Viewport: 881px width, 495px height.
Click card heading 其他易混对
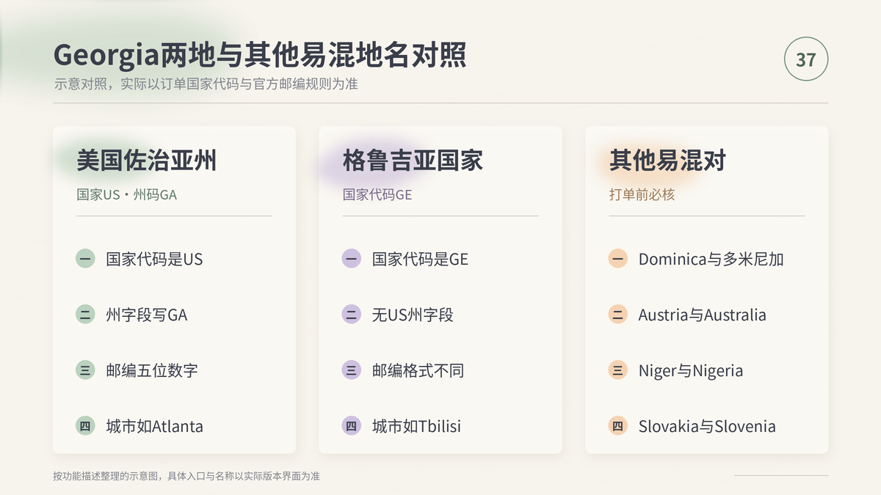[x=667, y=160]
